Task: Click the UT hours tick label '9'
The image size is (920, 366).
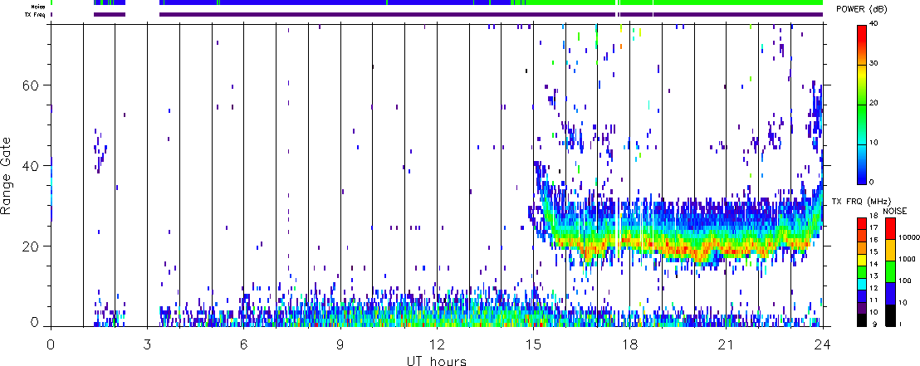Action: point(340,344)
